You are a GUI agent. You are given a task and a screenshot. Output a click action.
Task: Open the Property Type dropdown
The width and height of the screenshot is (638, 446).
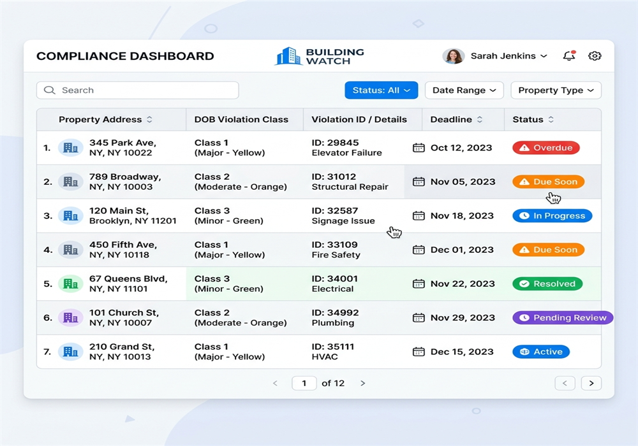tap(556, 90)
